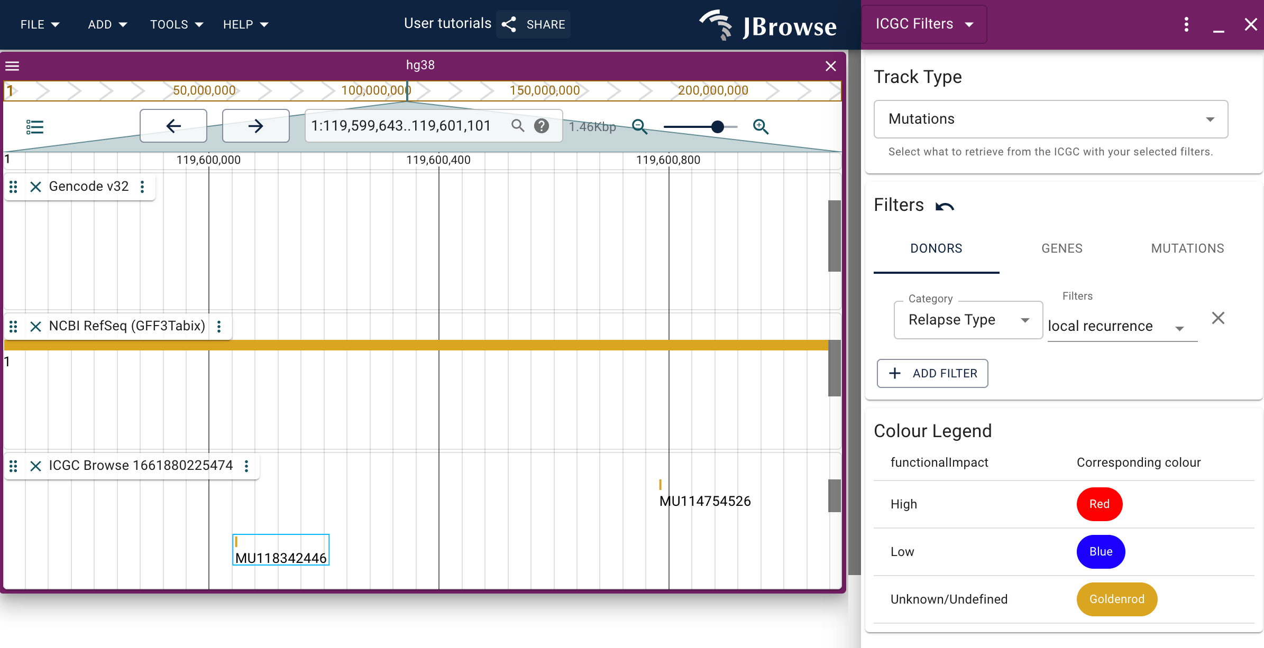Click the Goldenrod colour legend chip
This screenshot has height=648, width=1264.
coord(1117,599)
